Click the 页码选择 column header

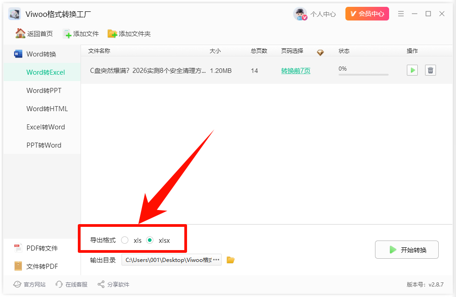292,51
